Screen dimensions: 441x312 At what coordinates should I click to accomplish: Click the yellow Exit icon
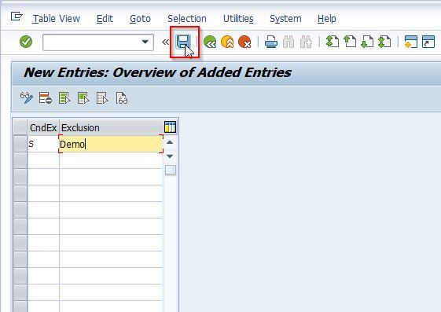pos(227,42)
